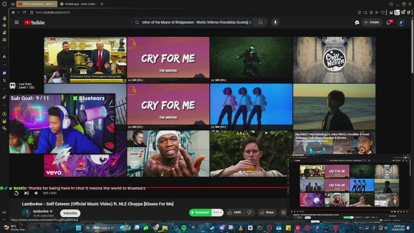Open the vevo suggested video thumbnail

click(x=85, y=165)
